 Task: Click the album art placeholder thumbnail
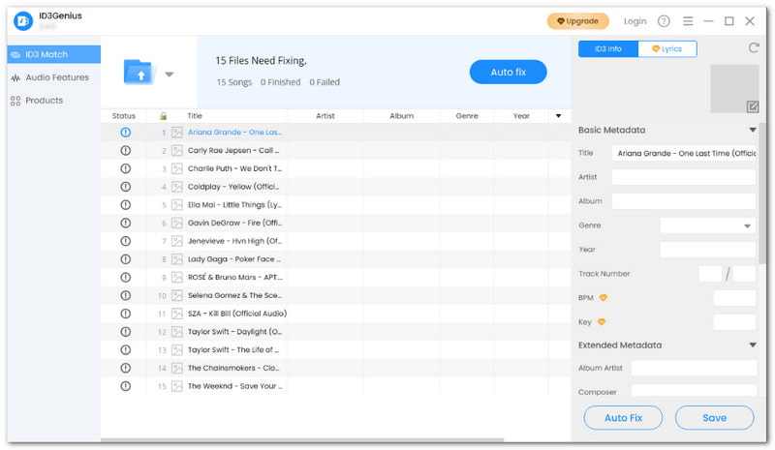tap(734, 89)
